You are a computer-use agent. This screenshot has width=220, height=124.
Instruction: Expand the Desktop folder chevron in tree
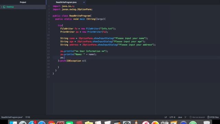point(2,7)
